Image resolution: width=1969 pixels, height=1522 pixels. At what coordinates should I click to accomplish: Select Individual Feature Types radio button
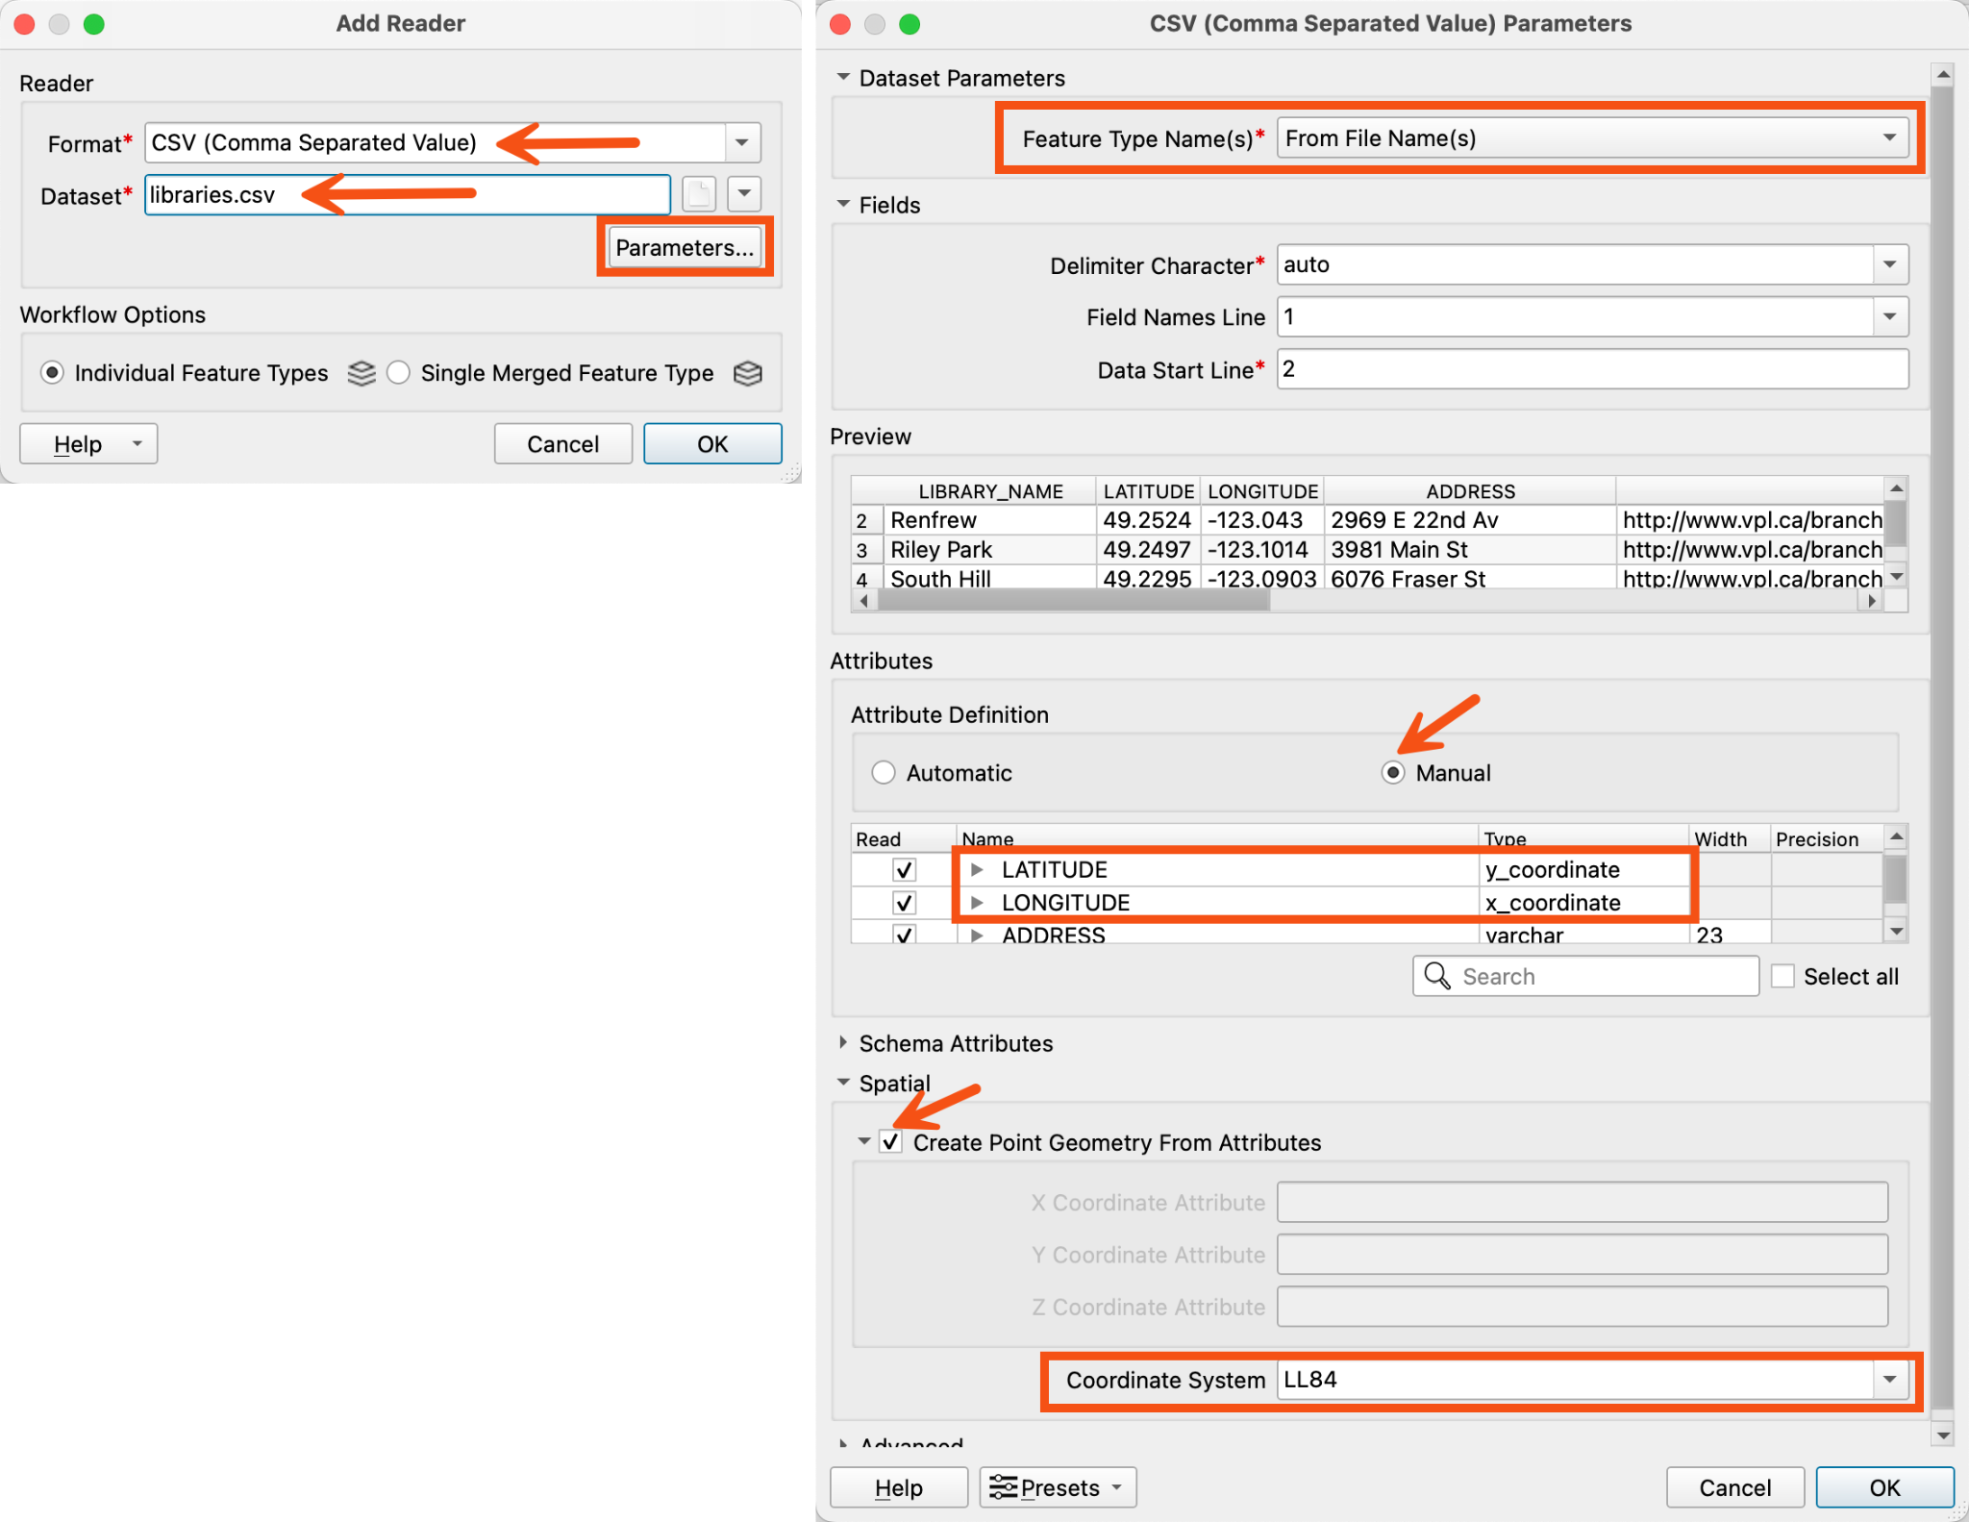[52, 372]
